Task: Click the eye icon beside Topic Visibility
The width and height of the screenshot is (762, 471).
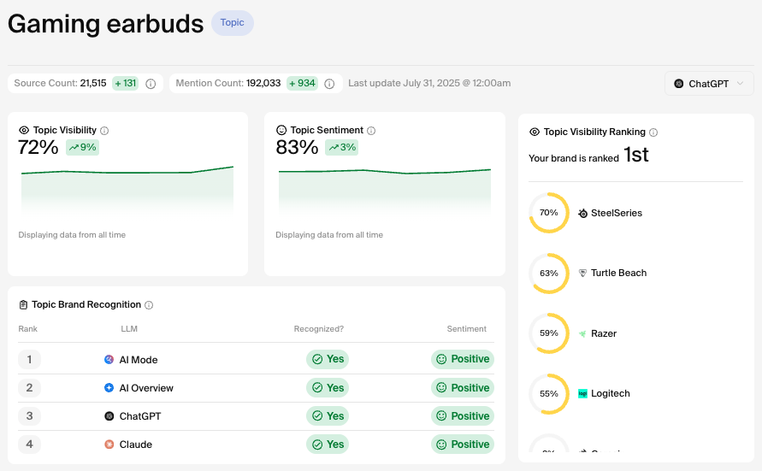Action: click(x=24, y=130)
